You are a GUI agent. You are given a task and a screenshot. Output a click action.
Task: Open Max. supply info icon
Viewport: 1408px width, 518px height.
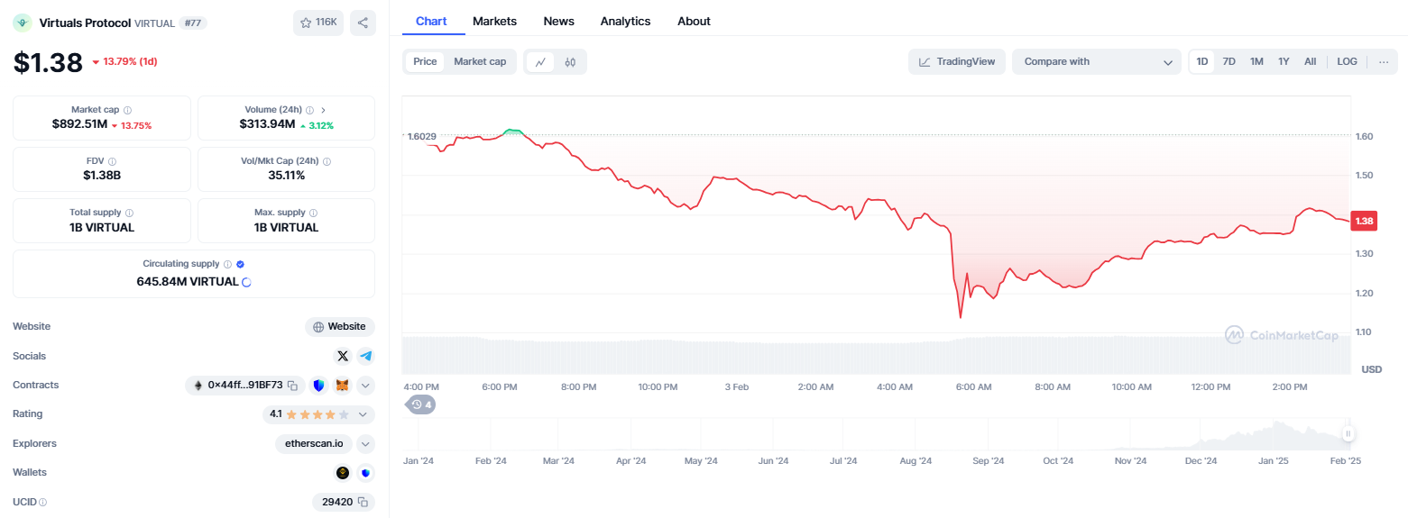[x=313, y=213]
